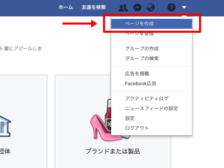224x168 pixels.
Task: Select the ブランドまたは製品 page category card
Action: [x=113, y=121]
